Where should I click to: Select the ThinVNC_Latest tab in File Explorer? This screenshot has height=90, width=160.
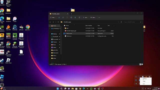[x=59, y=14]
